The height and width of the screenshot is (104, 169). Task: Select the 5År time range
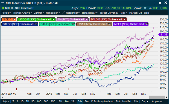pyautogui.click(x=87, y=101)
